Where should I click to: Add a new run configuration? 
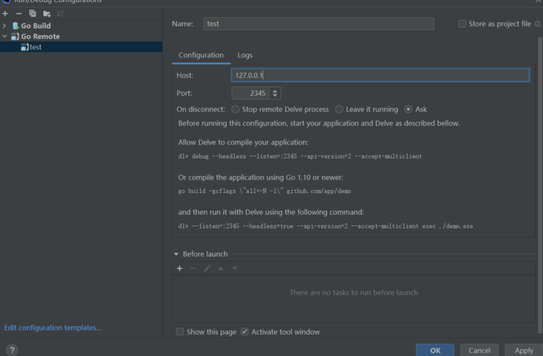point(5,13)
